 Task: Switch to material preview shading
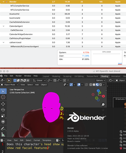(x=97, y=85)
